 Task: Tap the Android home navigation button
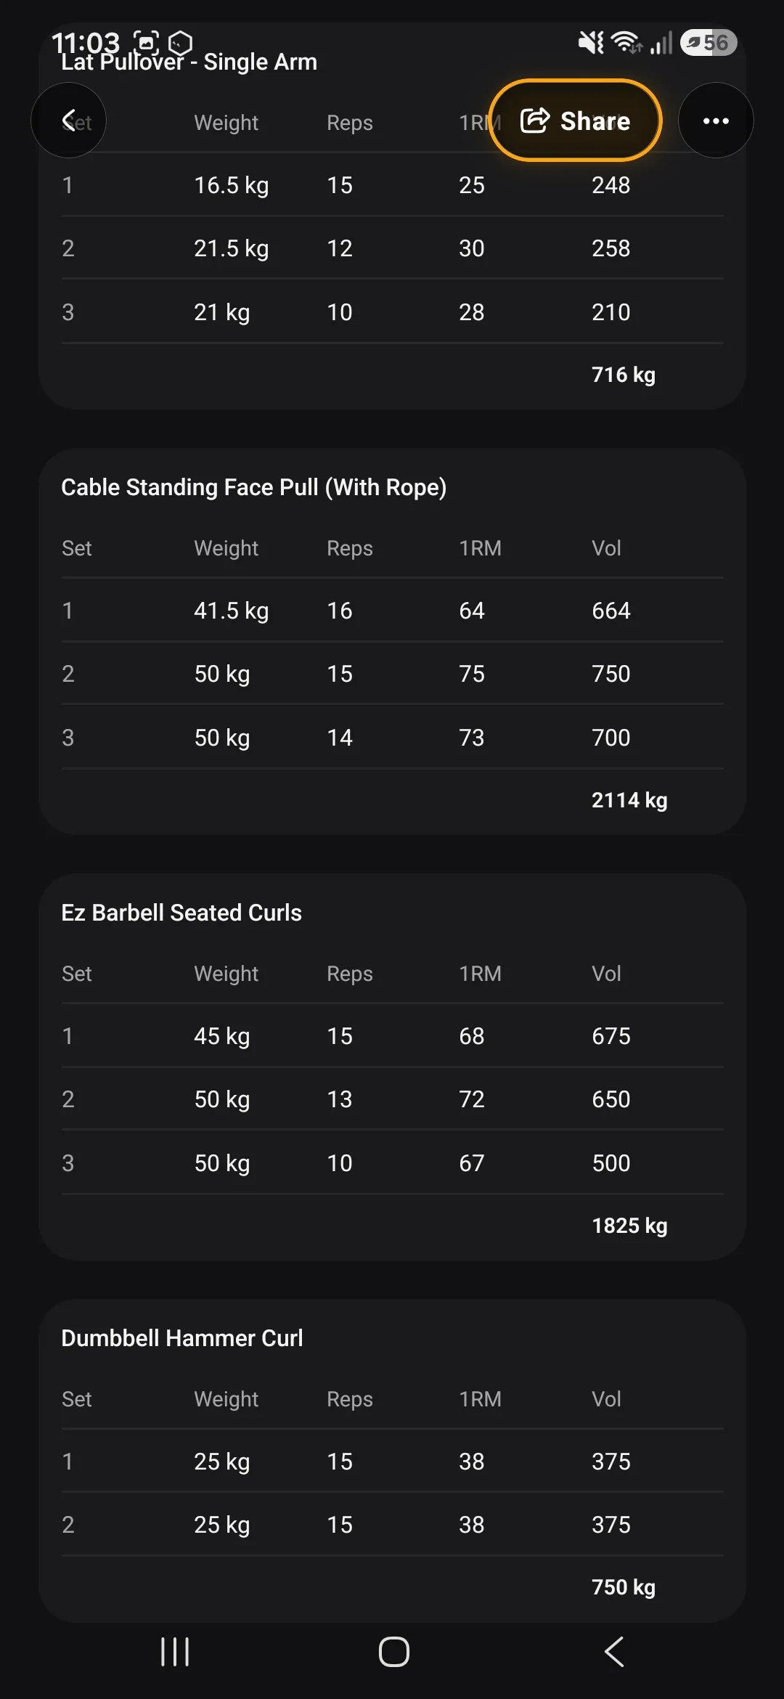click(393, 1652)
